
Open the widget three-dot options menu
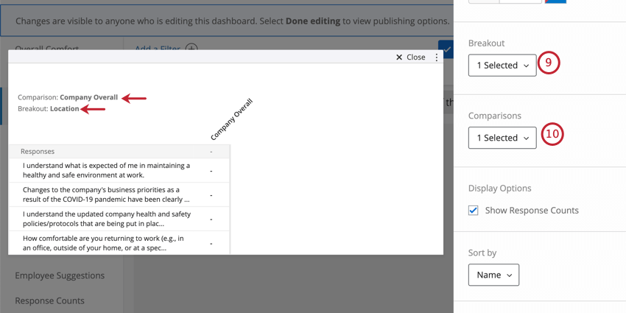pyautogui.click(x=437, y=57)
